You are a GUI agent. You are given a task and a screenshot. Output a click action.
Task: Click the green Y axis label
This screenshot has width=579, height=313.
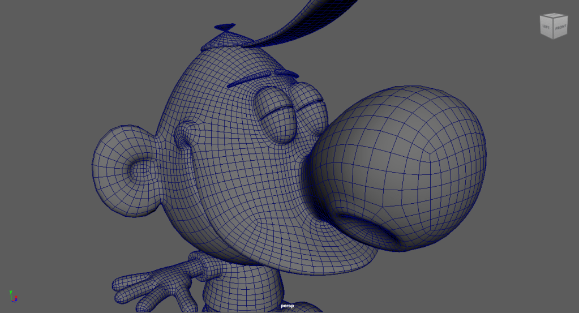pos(11,291)
